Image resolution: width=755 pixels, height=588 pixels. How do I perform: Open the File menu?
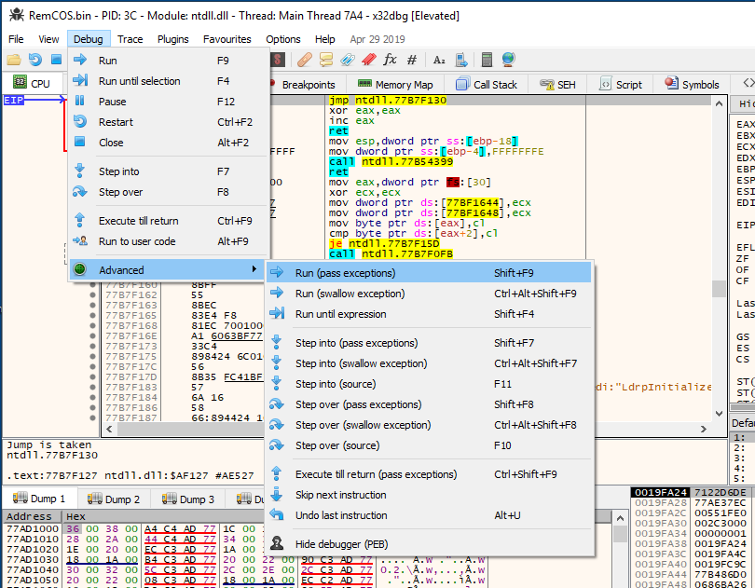(16, 39)
